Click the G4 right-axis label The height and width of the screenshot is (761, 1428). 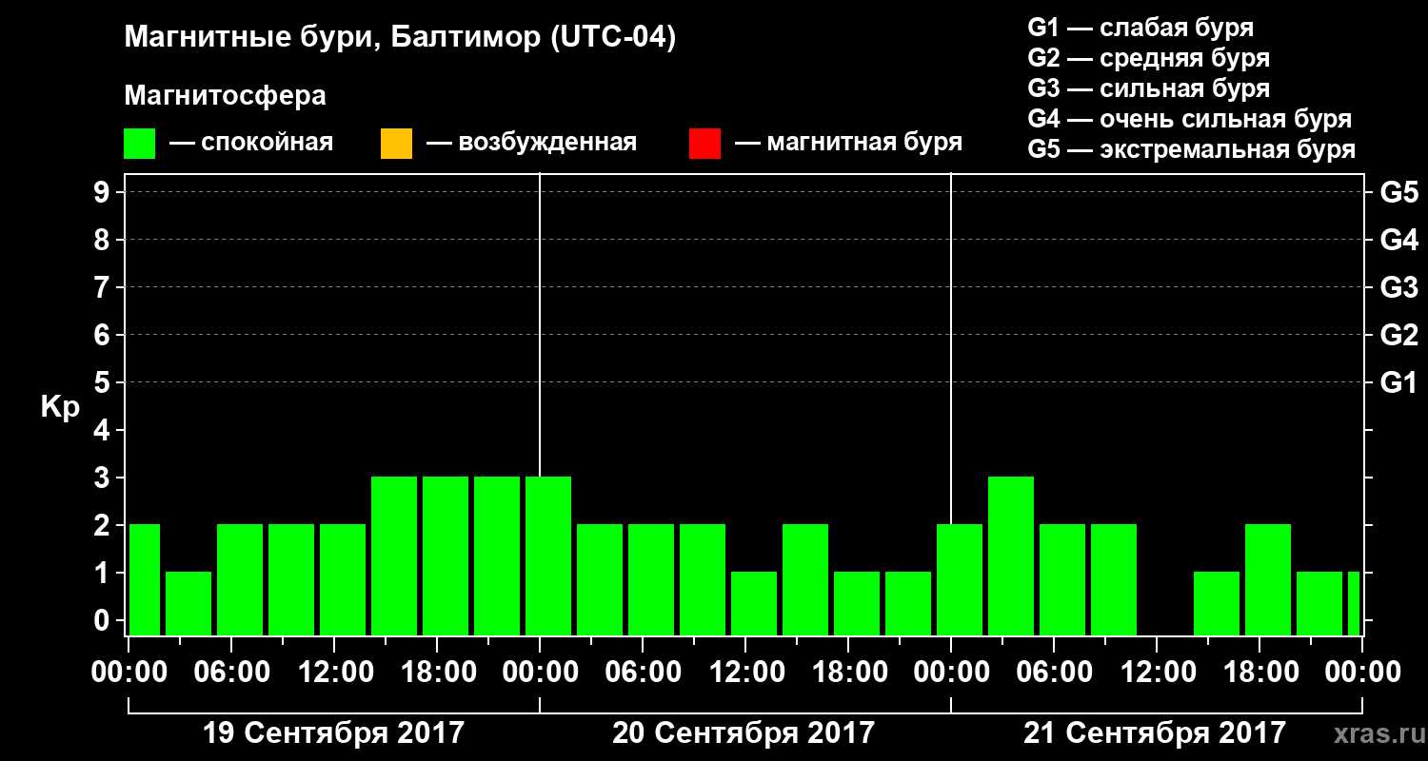(1398, 240)
